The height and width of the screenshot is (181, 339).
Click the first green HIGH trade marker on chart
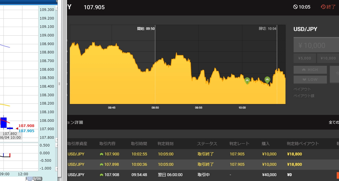(x=247, y=80)
